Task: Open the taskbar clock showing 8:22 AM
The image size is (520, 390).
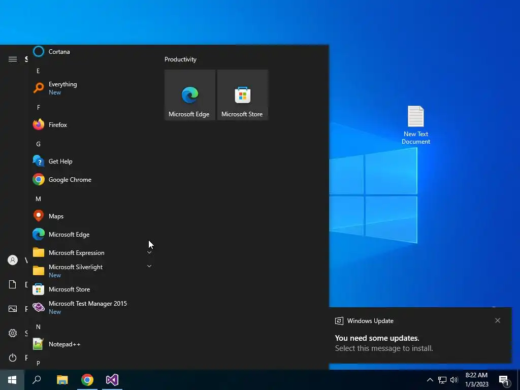Action: (476, 380)
